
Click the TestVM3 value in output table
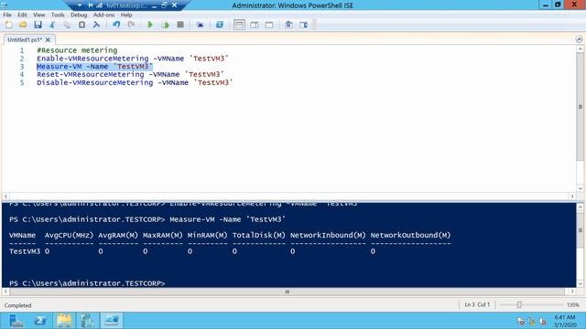[x=25, y=251]
